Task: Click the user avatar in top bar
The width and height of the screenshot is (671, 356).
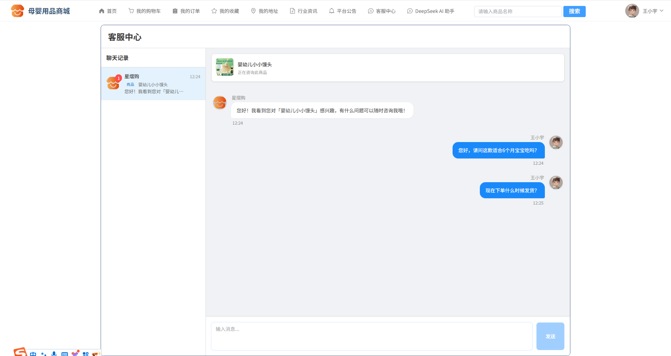Action: tap(632, 11)
